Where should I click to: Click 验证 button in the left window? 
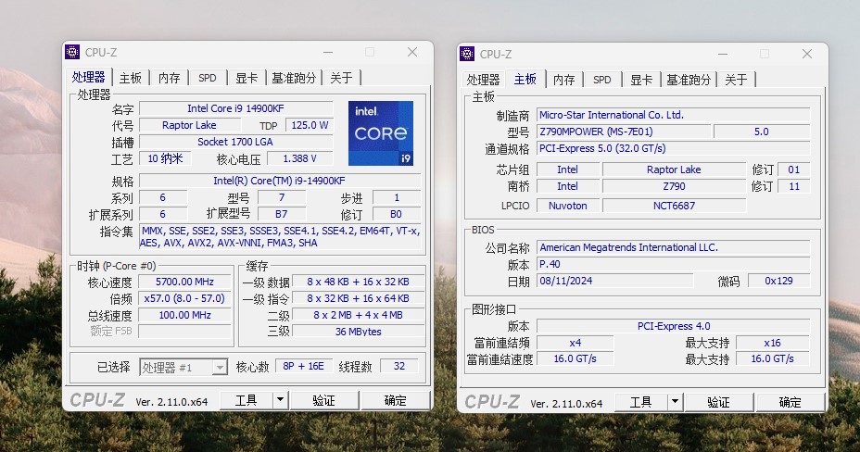pos(323,400)
